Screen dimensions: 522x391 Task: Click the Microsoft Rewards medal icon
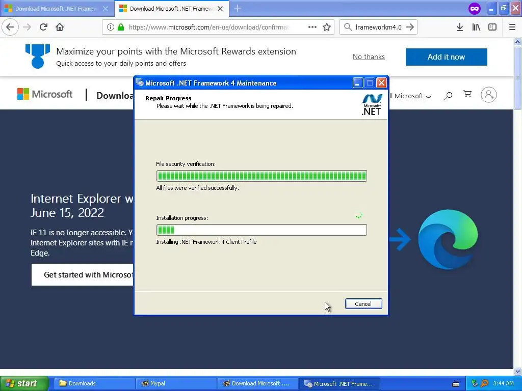38,56
